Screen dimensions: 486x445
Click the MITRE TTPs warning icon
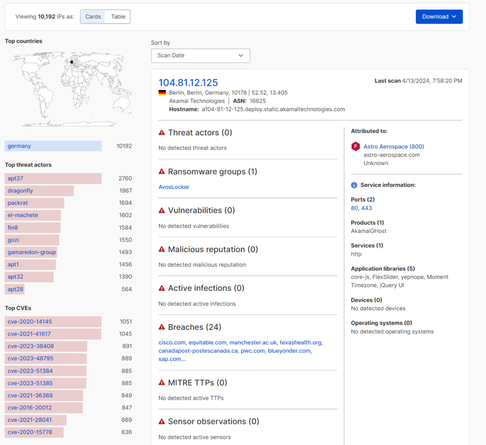162,383
